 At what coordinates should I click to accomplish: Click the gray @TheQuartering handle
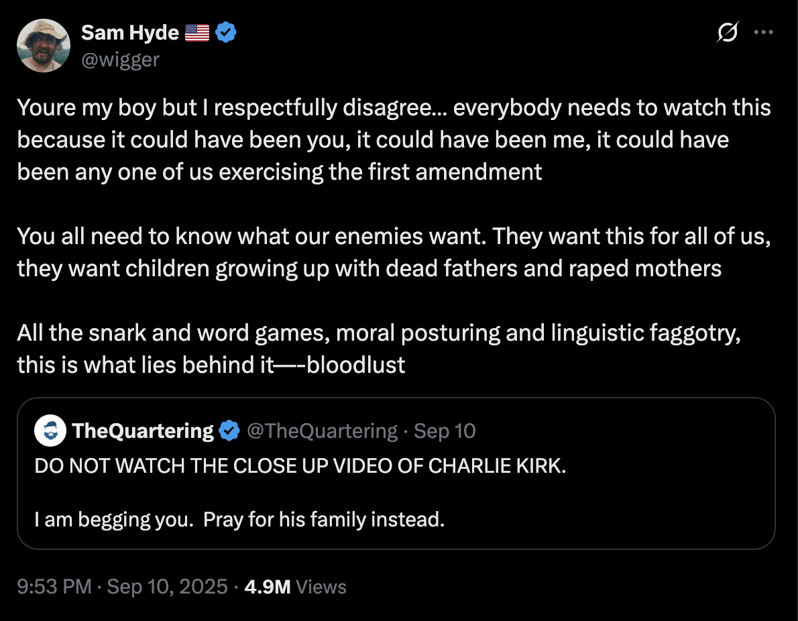point(322,431)
